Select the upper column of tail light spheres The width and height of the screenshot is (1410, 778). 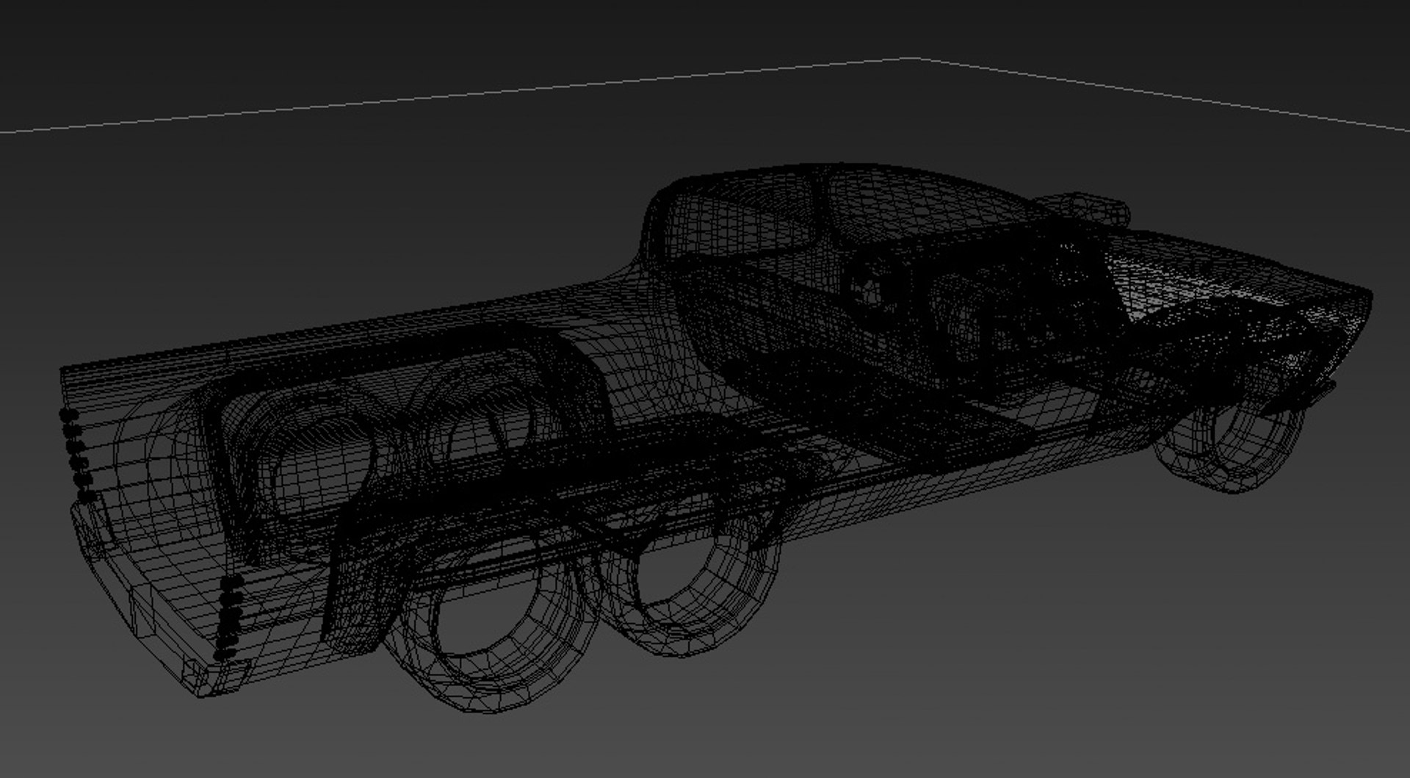[78, 455]
